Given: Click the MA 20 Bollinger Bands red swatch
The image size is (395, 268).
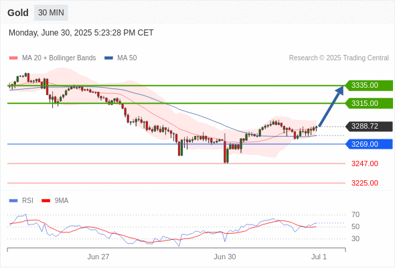Looking at the screenshot, I should pos(13,58).
